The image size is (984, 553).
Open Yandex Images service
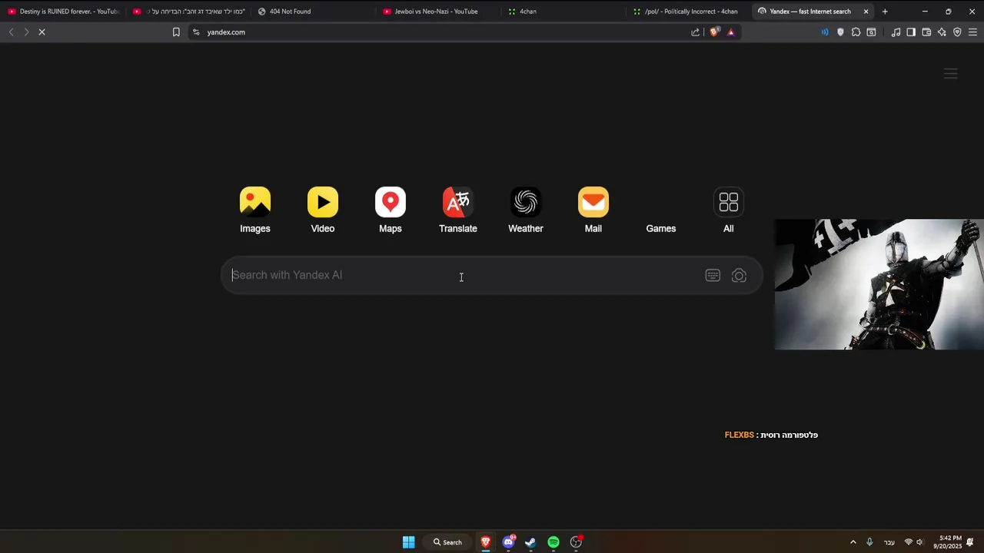255,210
